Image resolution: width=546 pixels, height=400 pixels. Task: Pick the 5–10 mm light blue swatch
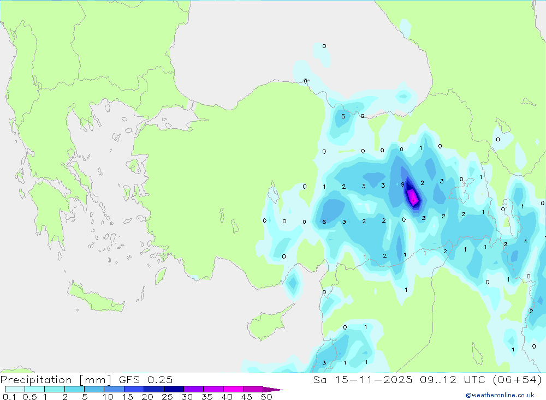pyautogui.click(x=94, y=389)
